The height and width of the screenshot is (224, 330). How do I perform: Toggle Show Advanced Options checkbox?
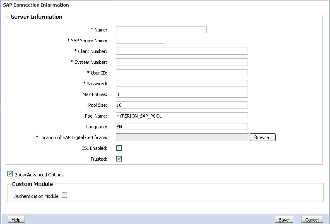tap(10, 173)
